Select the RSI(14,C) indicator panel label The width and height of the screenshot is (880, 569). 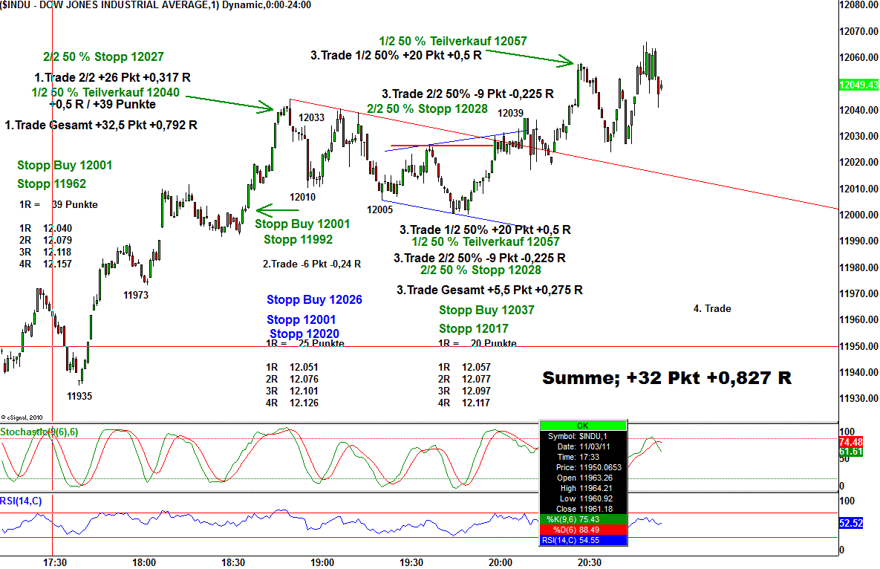22,501
